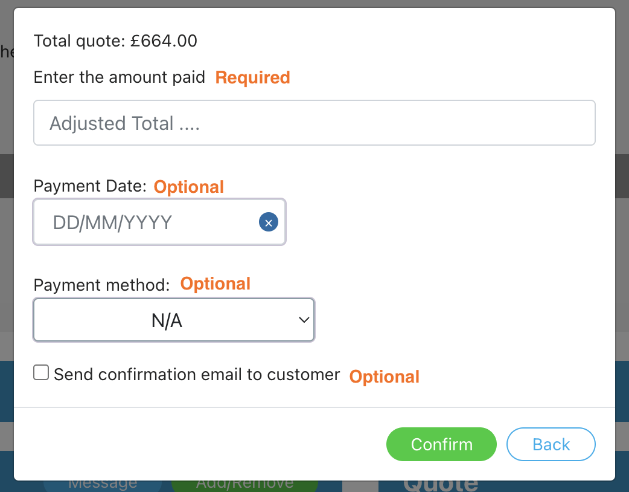Screen dimensions: 629x492
Task: Click the Optional tag after the email checkbox
Action: [x=385, y=377]
